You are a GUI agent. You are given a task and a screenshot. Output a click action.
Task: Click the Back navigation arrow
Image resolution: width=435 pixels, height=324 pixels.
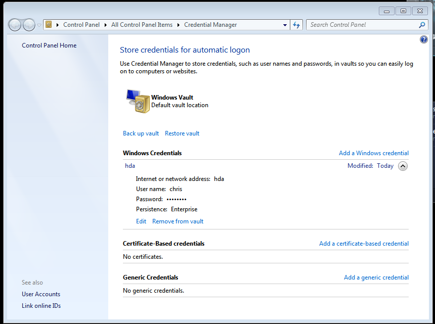pyautogui.click(x=15, y=25)
